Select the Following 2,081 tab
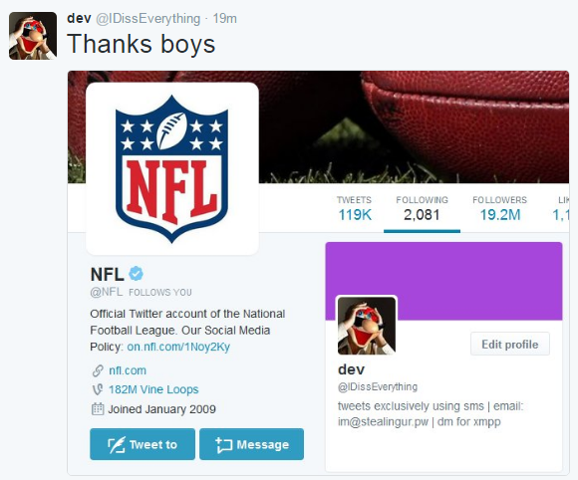Viewport: 578px width, 480px height. [x=423, y=209]
